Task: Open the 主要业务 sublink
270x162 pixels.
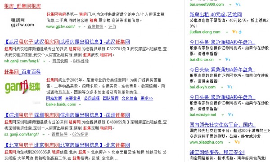Action: click(73, 98)
